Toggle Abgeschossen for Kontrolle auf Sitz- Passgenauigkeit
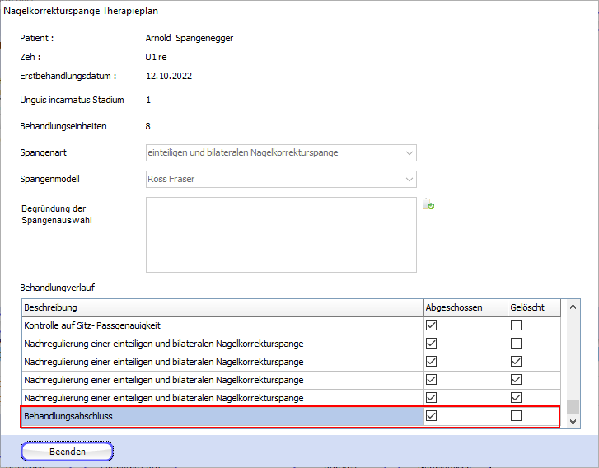Viewport: 599px width, 468px height. tap(432, 325)
